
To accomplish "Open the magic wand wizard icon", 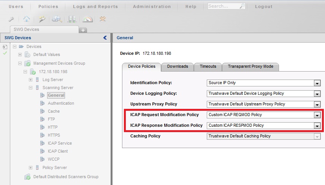I will click(42, 19).
